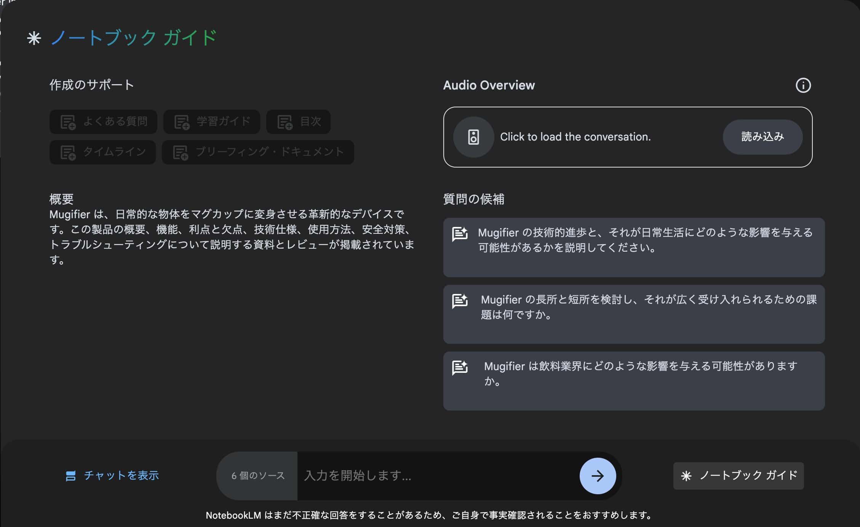Click the icon on ブリーフィング・ドキュメント chip
The height and width of the screenshot is (527, 860).
pos(181,153)
